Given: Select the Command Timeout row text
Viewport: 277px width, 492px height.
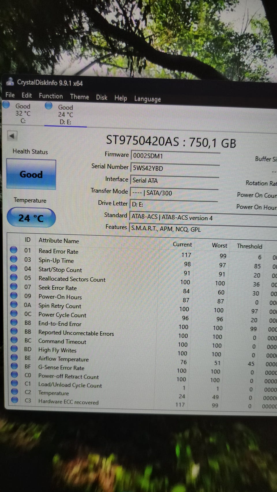Looking at the screenshot, I should (62, 342).
